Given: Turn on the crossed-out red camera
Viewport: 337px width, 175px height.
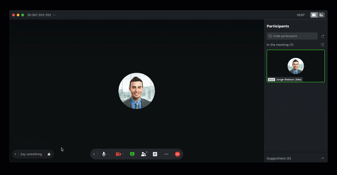Looking at the screenshot, I should (x=118, y=154).
